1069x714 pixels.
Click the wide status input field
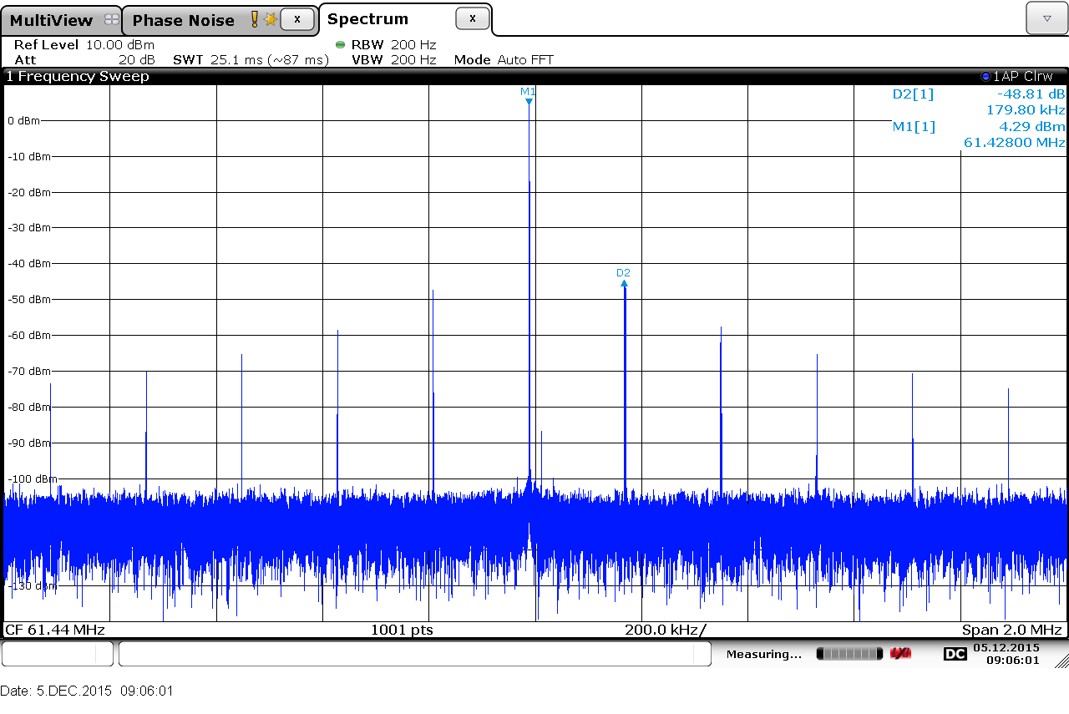414,654
